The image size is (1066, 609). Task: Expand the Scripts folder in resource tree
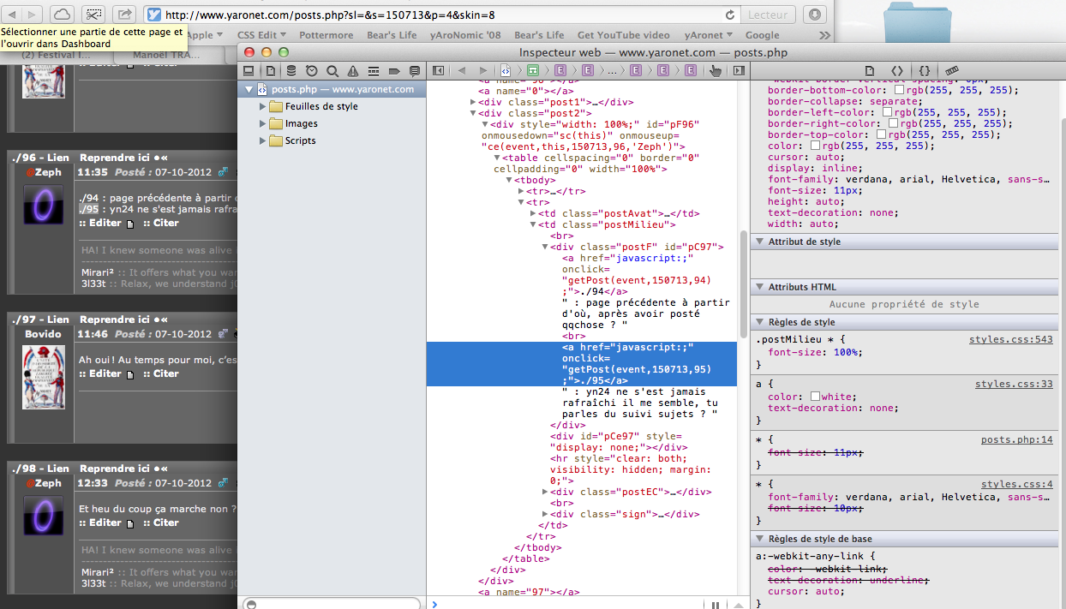pos(263,140)
